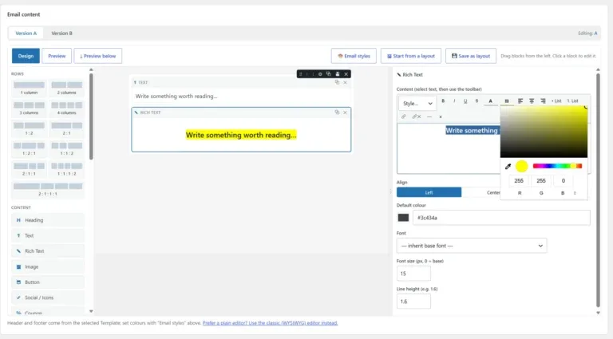Insert a horizontal rule line
The width and height of the screenshot is (613, 339).
tap(429, 116)
